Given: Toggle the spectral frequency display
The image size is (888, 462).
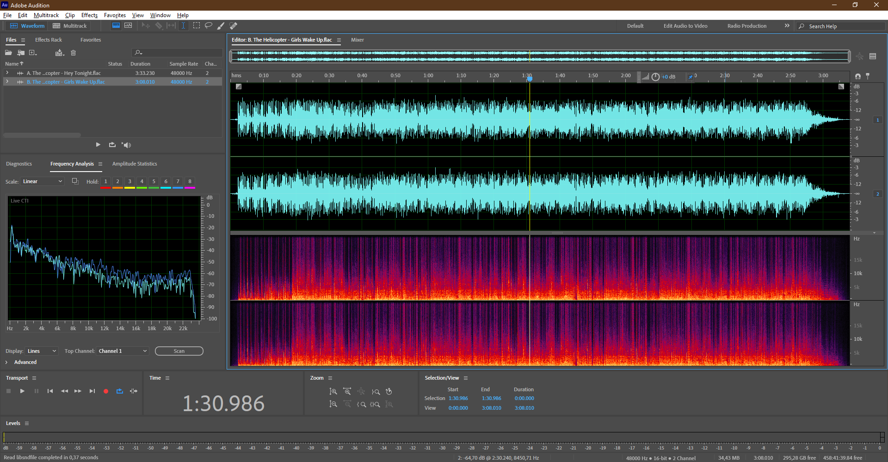Looking at the screenshot, I should tap(116, 26).
